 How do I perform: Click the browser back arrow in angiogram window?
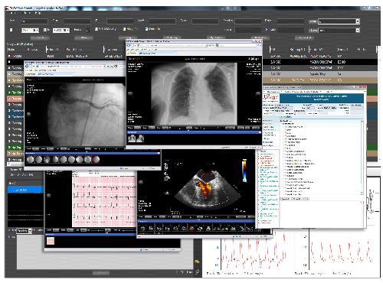[x=28, y=67]
